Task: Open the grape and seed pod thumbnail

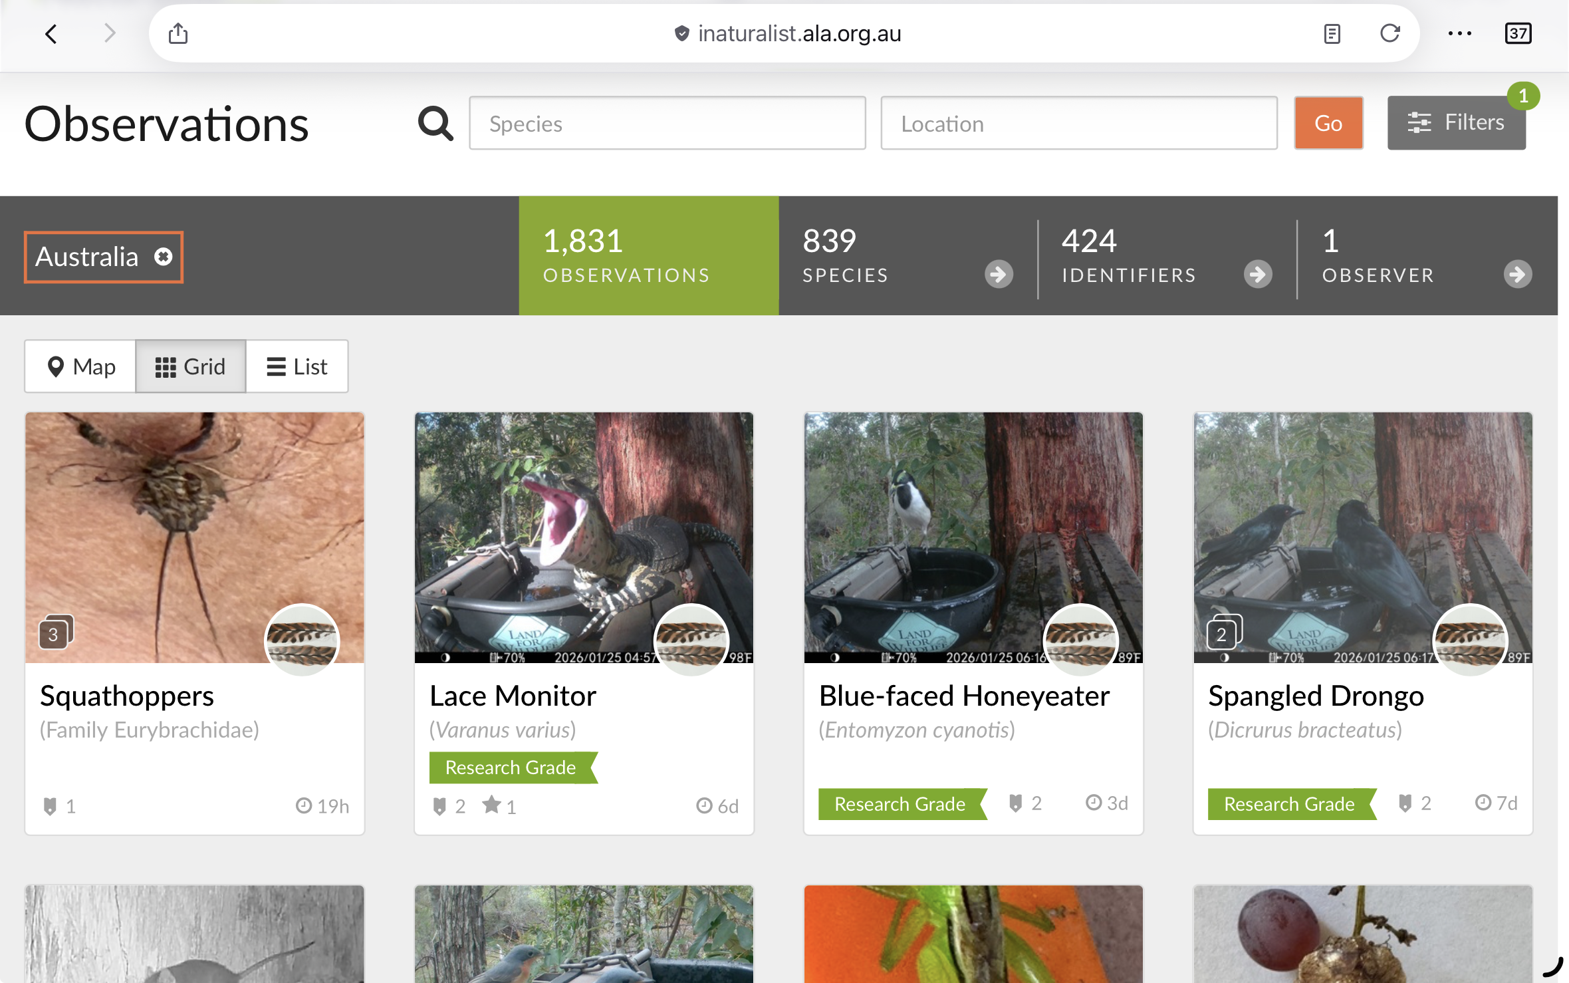Action: (1363, 934)
